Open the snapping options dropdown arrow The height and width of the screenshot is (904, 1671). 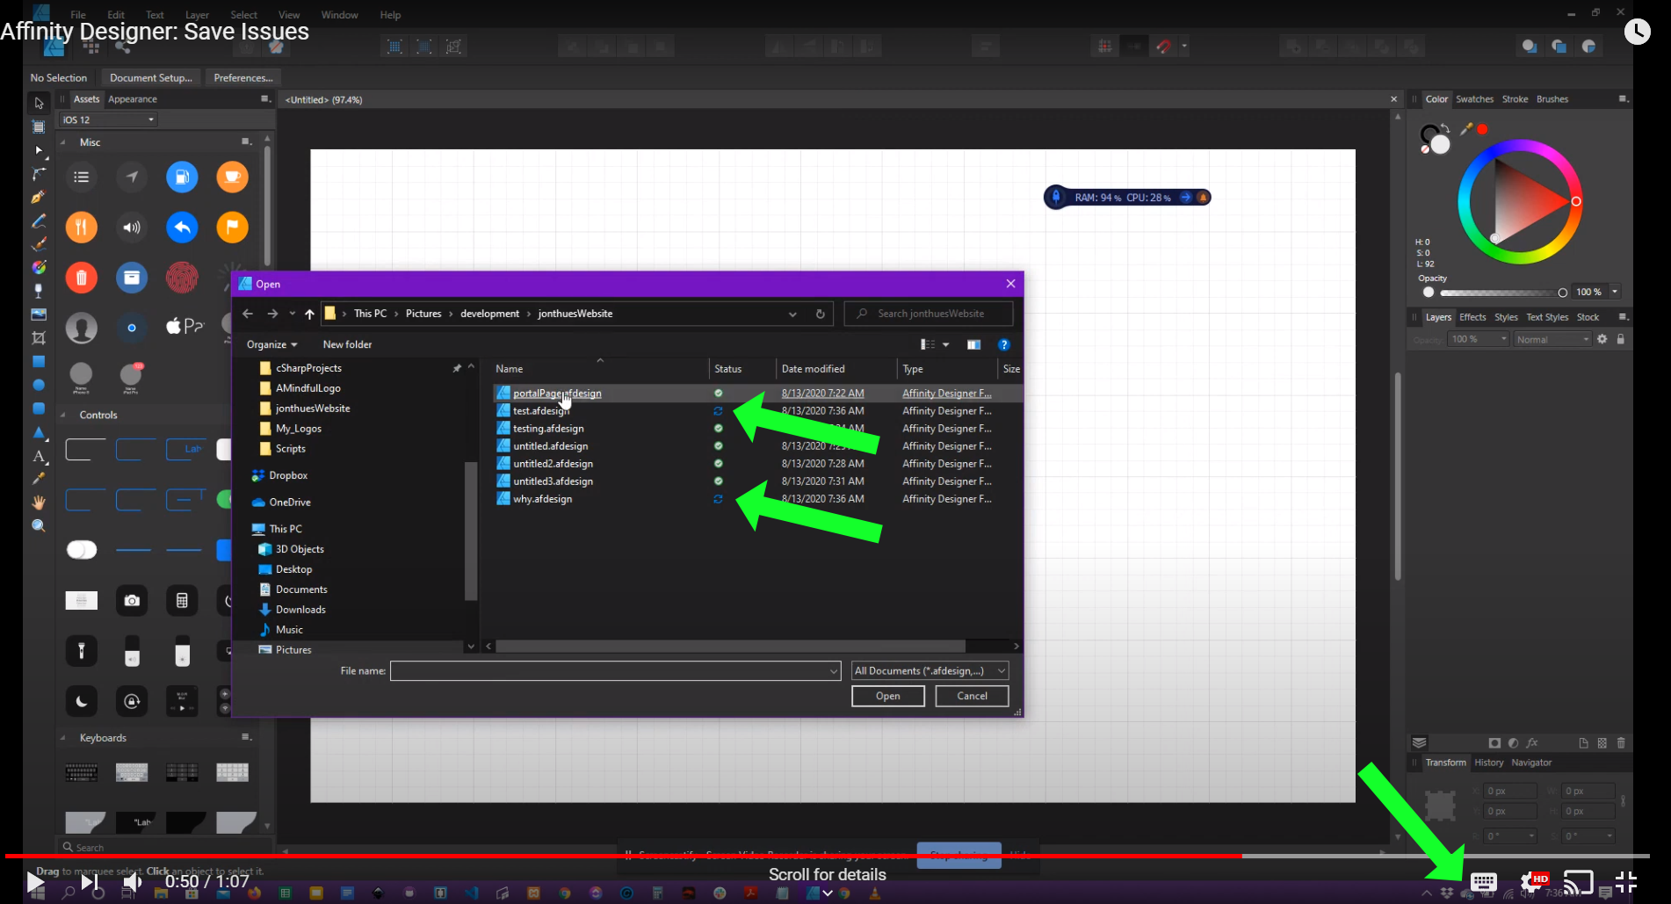(1184, 47)
